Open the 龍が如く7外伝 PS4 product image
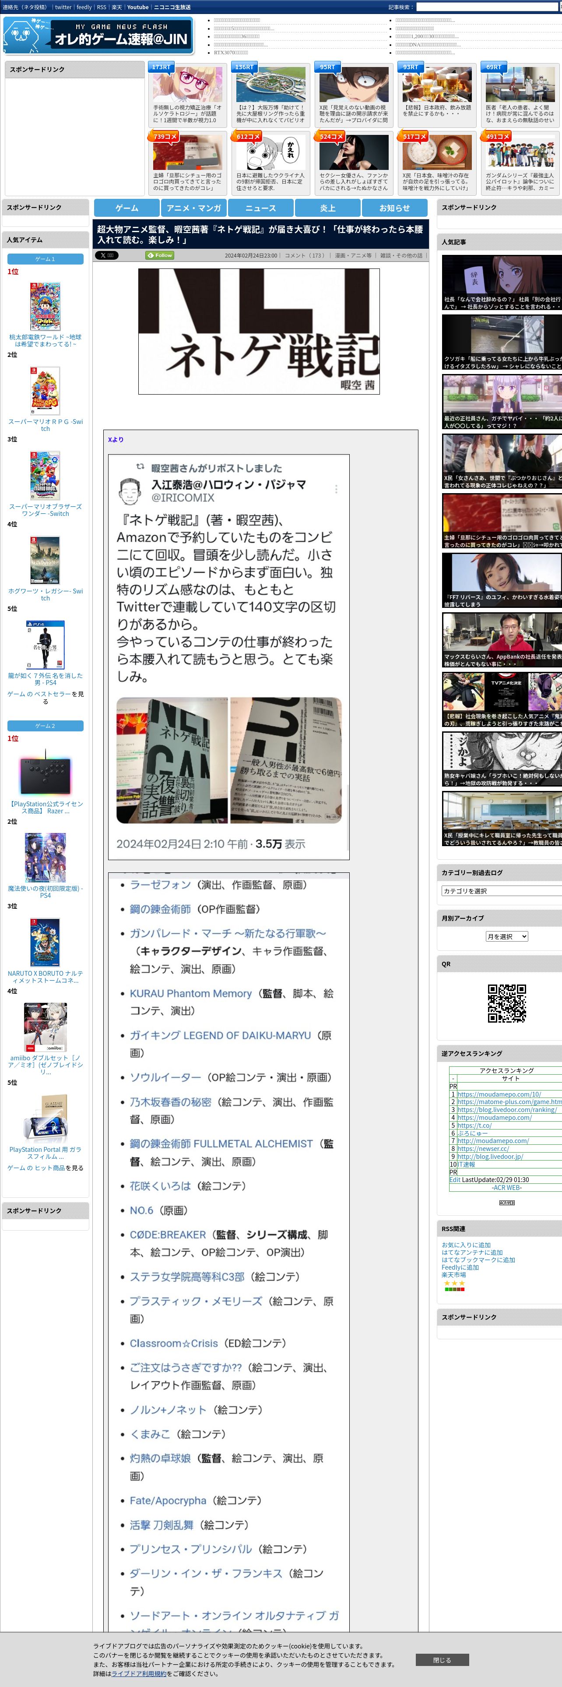This screenshot has height=1687, width=562. pyautogui.click(x=45, y=644)
